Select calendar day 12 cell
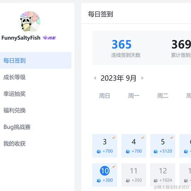 [x=163, y=175]
